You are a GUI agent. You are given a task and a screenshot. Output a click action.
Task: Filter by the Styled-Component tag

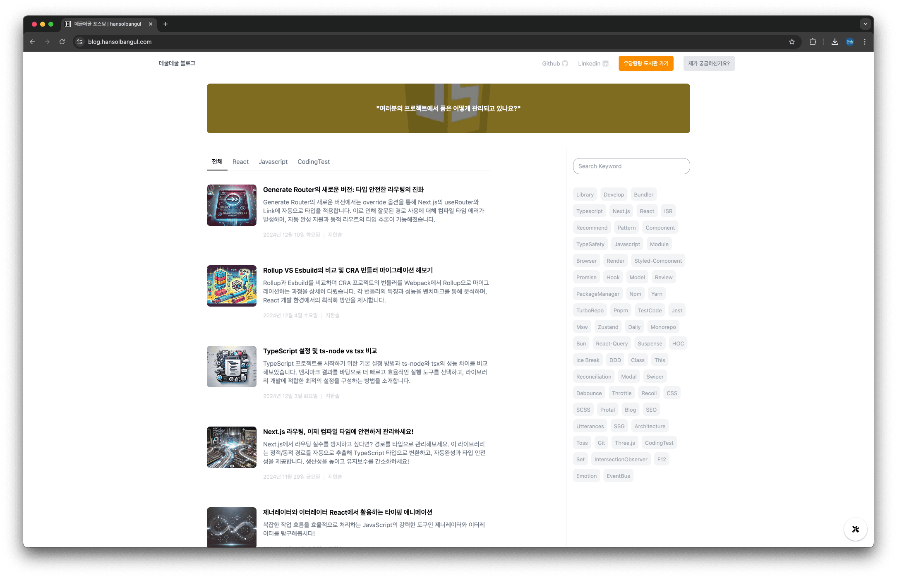(x=658, y=261)
